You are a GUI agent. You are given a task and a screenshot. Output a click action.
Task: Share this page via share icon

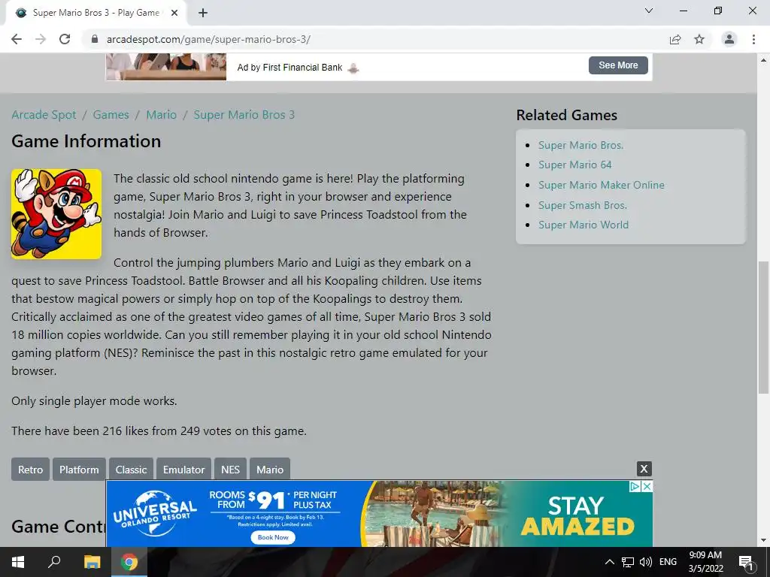pos(675,39)
